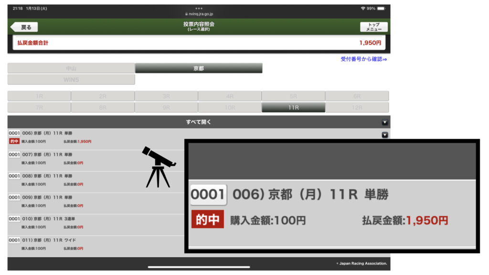489x275 pixels.
Task: Open the トップメニュー button
Action: click(x=373, y=27)
